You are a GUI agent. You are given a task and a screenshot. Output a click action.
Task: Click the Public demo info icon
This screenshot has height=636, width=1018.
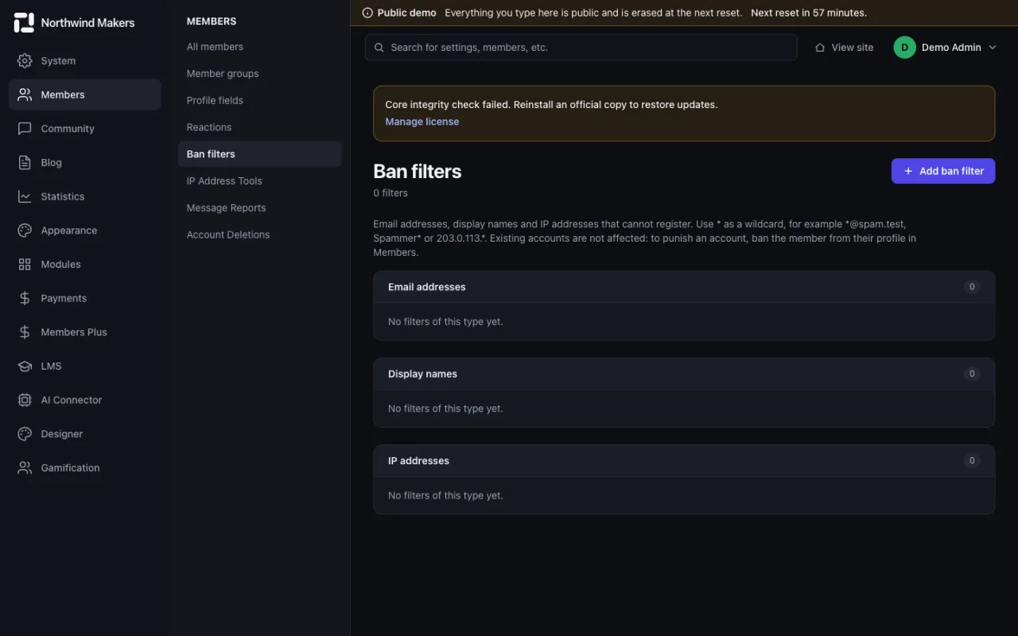(367, 13)
